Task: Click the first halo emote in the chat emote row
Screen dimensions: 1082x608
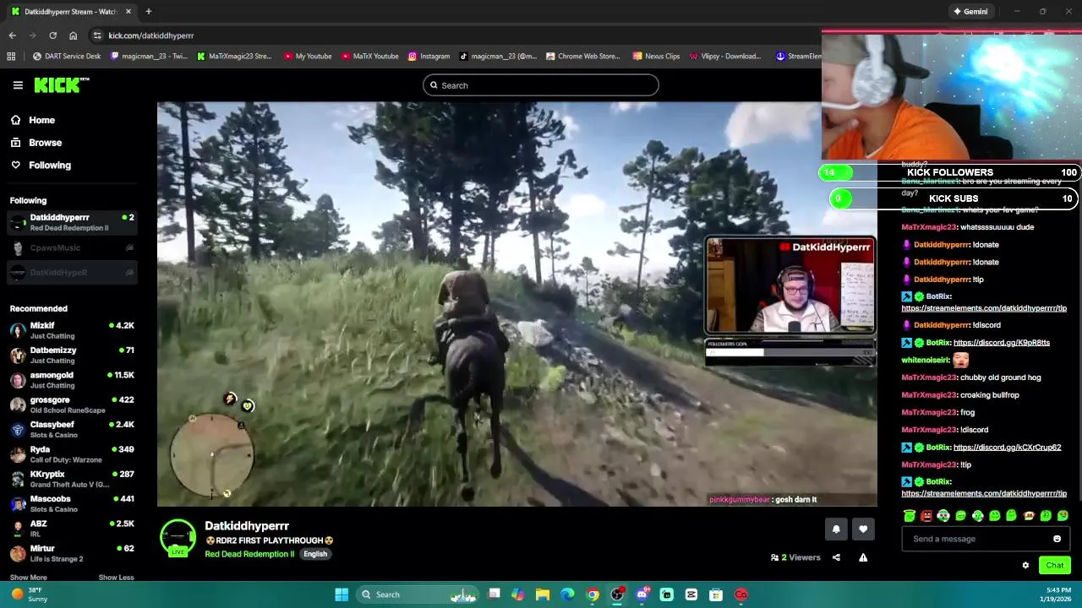Action: [910, 515]
